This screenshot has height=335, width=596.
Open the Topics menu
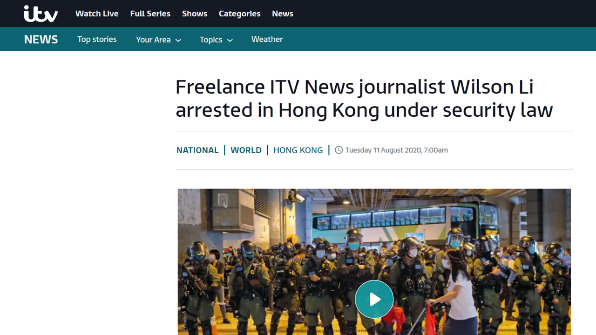click(x=216, y=40)
